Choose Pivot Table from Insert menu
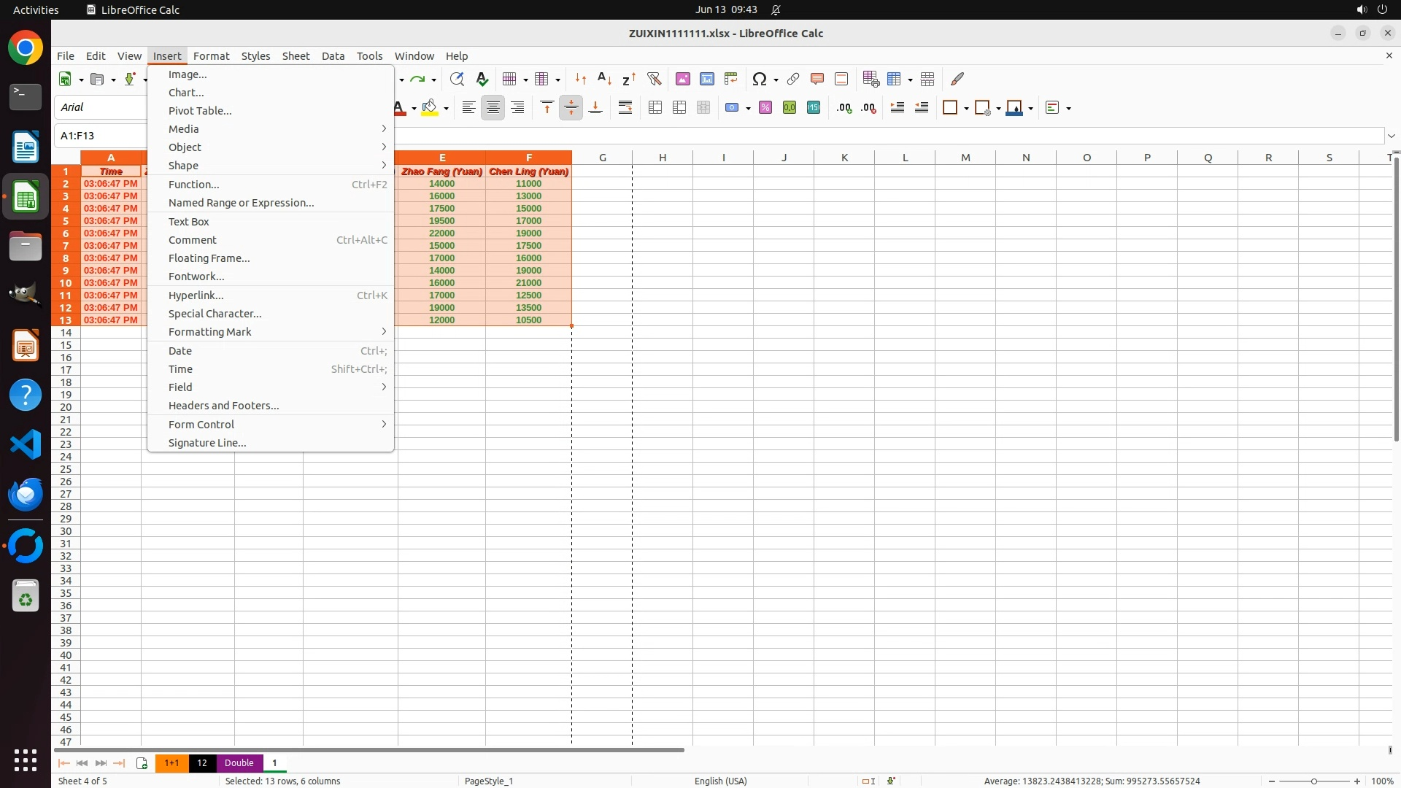This screenshot has height=788, width=1401. pyautogui.click(x=200, y=110)
